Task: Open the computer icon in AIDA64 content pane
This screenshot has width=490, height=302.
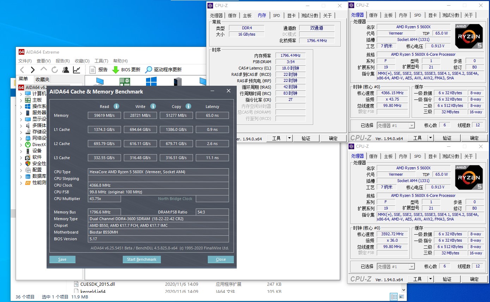Action: coord(99,82)
